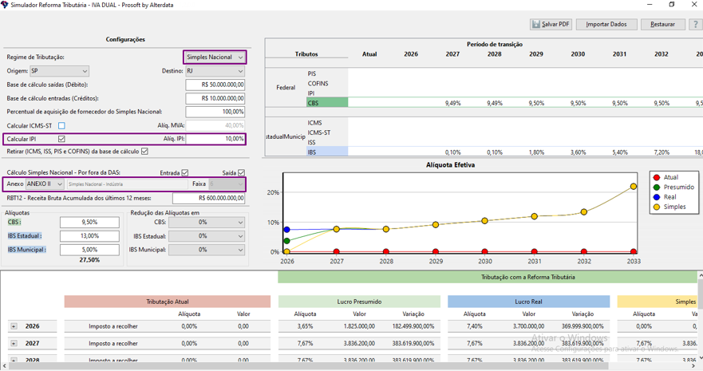Image resolution: width=703 pixels, height=371 pixels.
Task: Toggle the Entrada checkbox
Action: [185, 172]
